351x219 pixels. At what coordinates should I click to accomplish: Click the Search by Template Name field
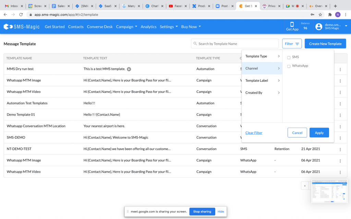[235, 43]
